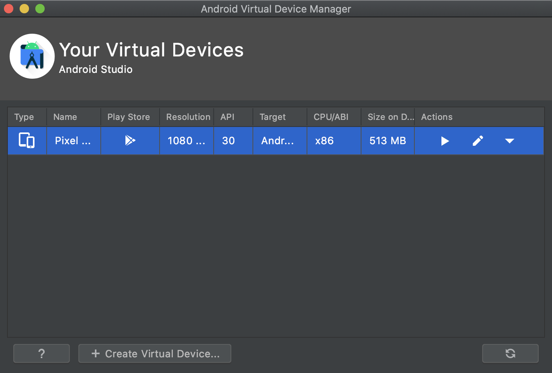The image size is (552, 373).
Task: Sort by Name column header
Action: pyautogui.click(x=74, y=117)
